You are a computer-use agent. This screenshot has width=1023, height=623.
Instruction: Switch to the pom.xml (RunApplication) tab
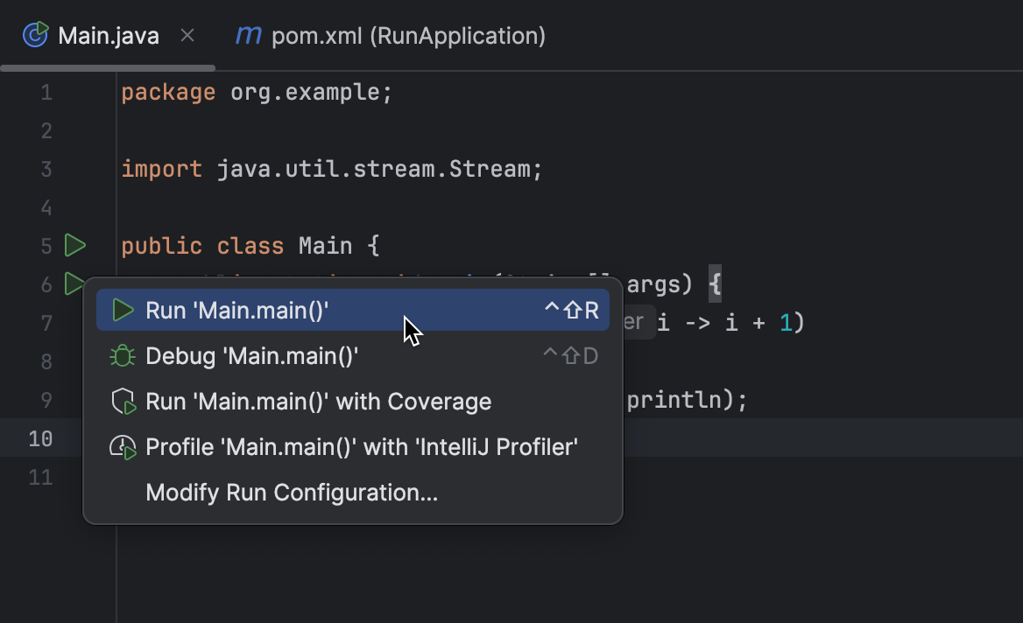coord(408,35)
